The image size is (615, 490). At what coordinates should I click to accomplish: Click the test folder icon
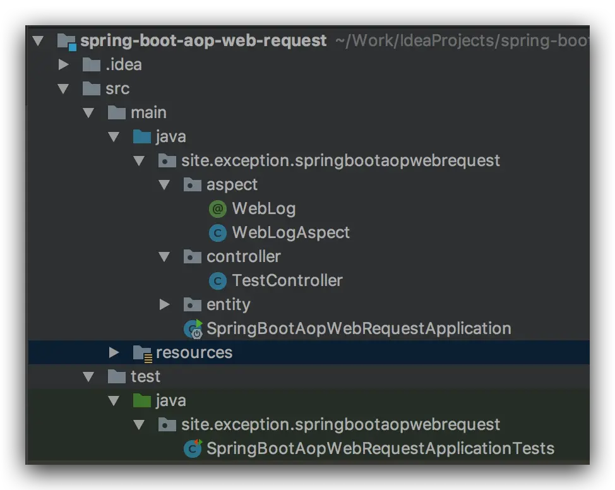coord(116,376)
